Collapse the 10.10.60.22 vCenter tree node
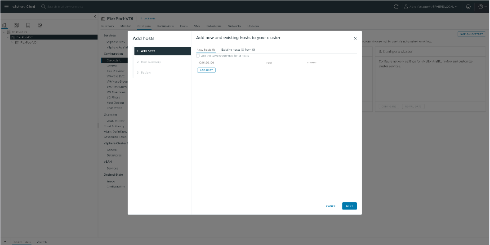This screenshot has height=245, width=490. [x=4, y=32]
